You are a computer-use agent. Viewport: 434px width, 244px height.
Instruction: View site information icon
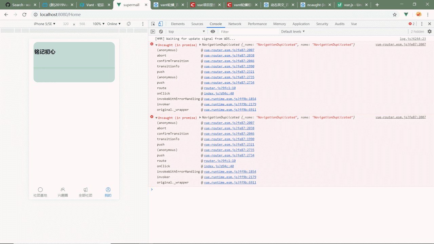tap(36, 15)
